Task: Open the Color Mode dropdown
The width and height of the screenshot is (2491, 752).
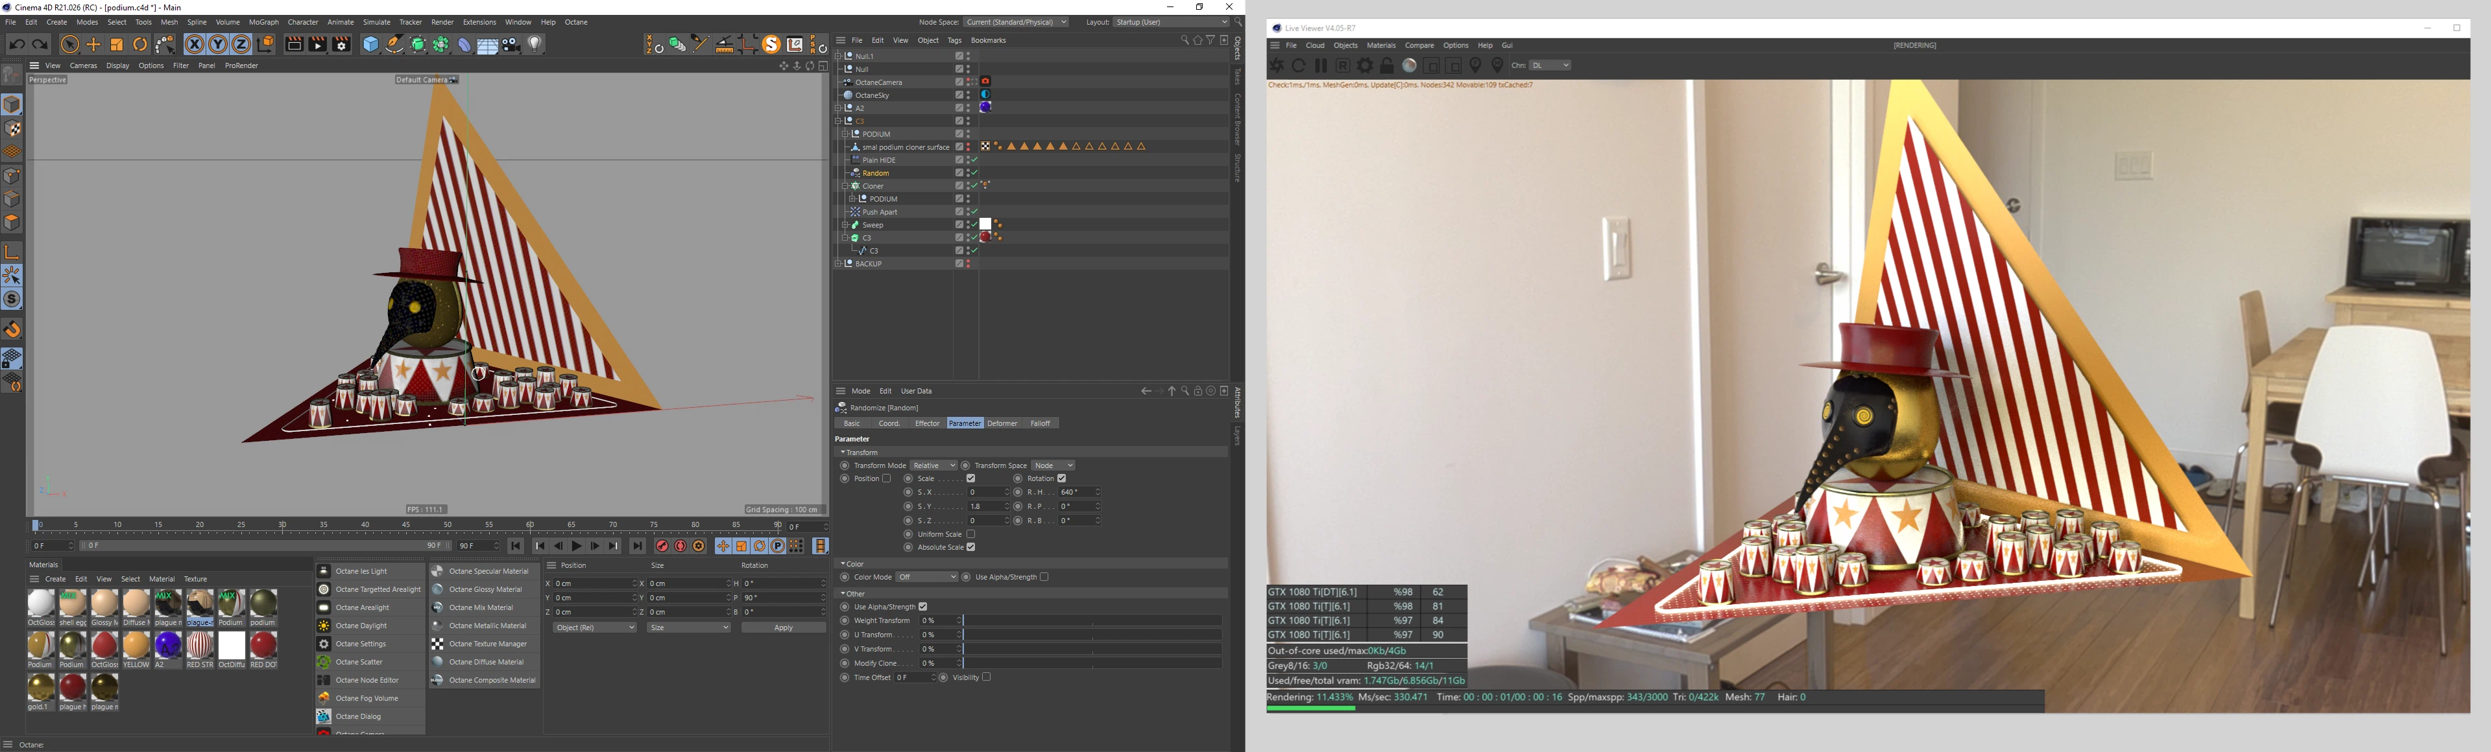Action: 926,577
